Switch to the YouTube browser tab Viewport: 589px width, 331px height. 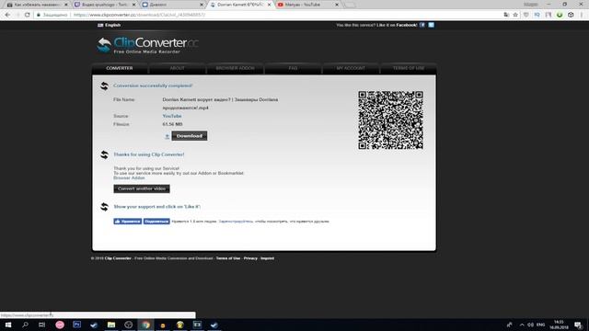pos(307,5)
